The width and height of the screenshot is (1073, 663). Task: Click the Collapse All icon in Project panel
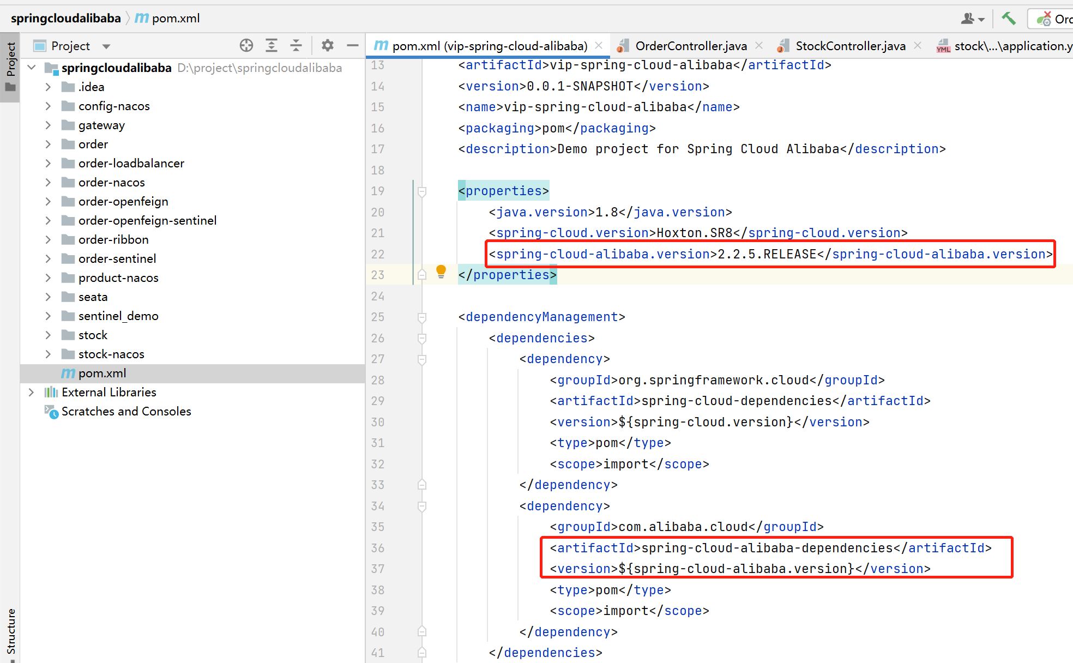(x=296, y=45)
